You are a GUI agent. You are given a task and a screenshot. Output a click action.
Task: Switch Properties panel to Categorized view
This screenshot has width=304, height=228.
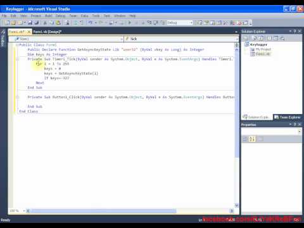click(245, 139)
